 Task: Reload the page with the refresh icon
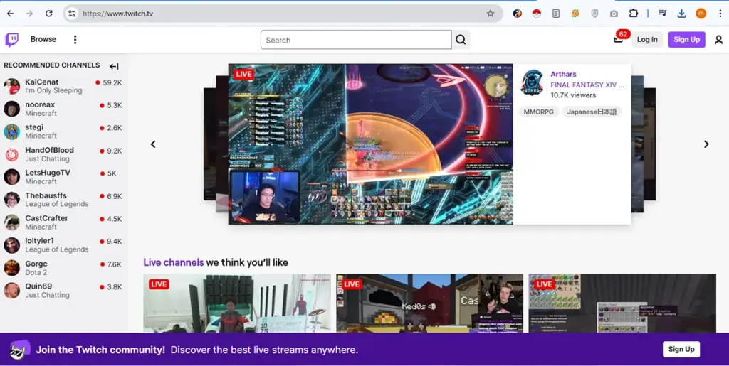(x=49, y=14)
